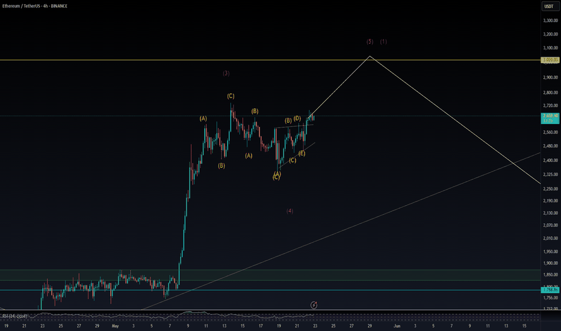
Task: Click the 2,190.00 price axis value
Action: pyautogui.click(x=551, y=201)
